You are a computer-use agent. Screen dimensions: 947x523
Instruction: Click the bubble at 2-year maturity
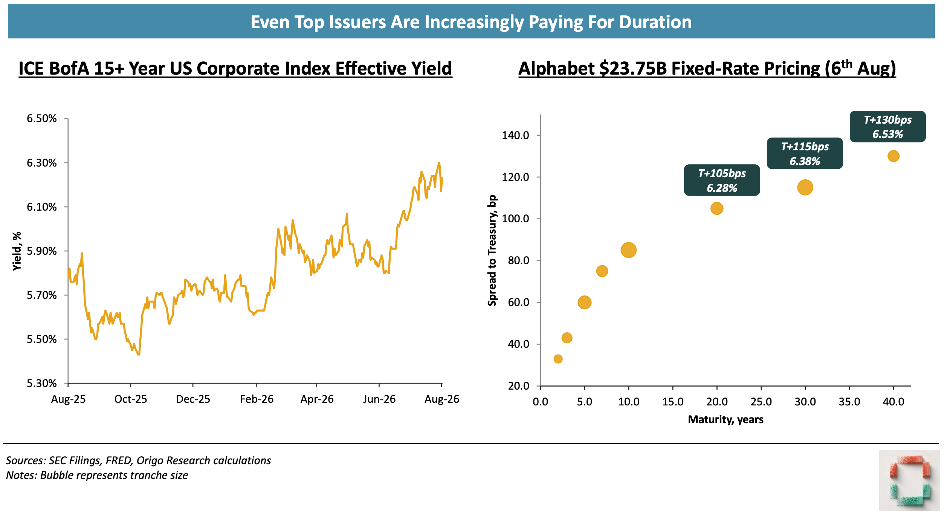tap(558, 359)
